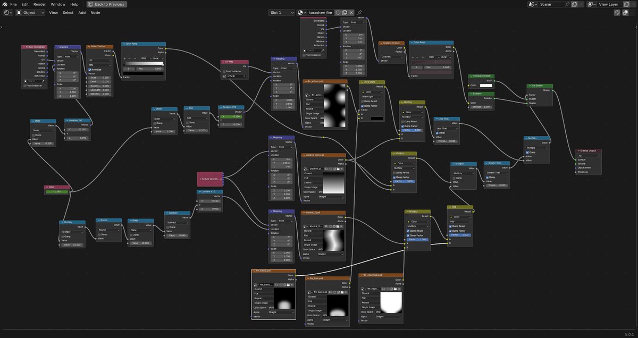The height and width of the screenshot is (338, 638).
Task: Click the 5.0.1 version text in status bar
Action: point(628,335)
